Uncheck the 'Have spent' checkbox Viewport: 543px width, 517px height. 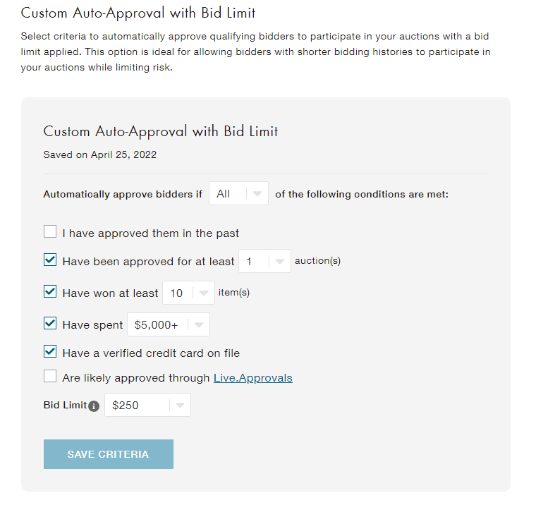pos(50,324)
